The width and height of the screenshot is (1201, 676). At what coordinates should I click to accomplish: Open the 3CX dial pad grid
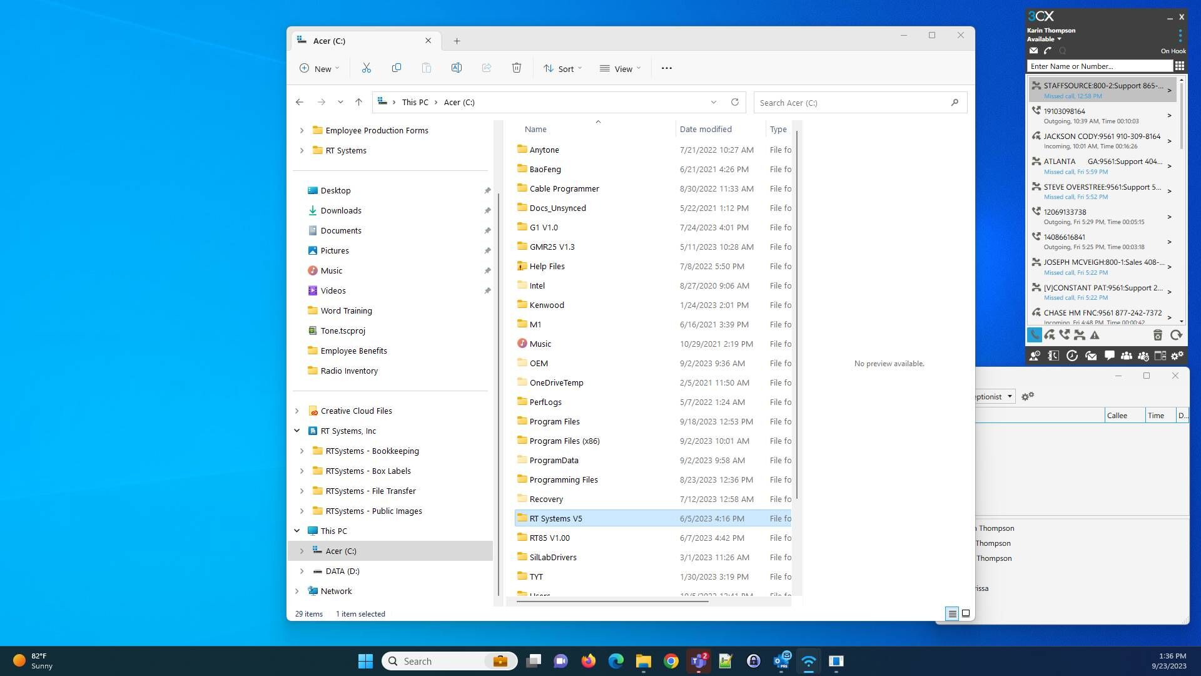click(1180, 66)
